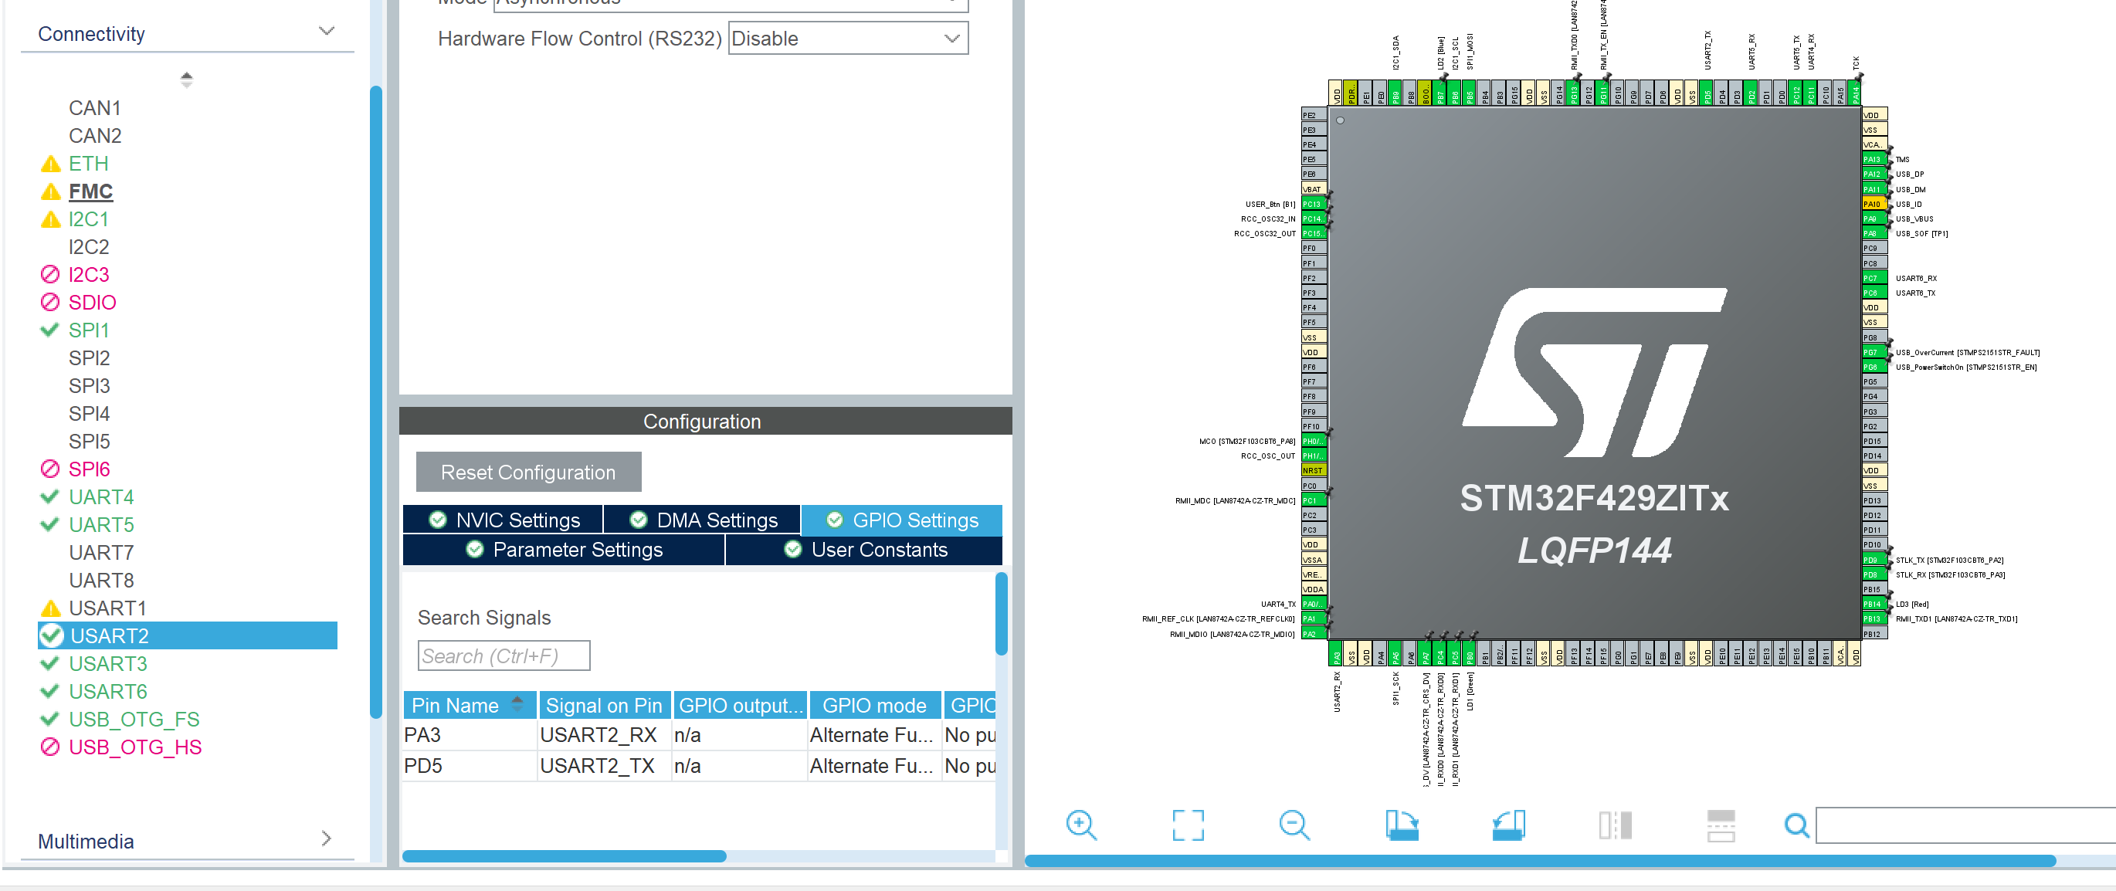Click the ETH warning triangle icon
The image size is (2116, 891).
point(50,164)
